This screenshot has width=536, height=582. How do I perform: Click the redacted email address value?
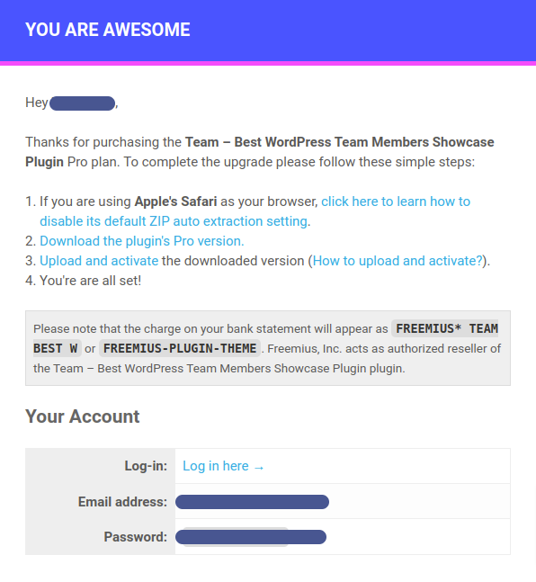click(252, 502)
